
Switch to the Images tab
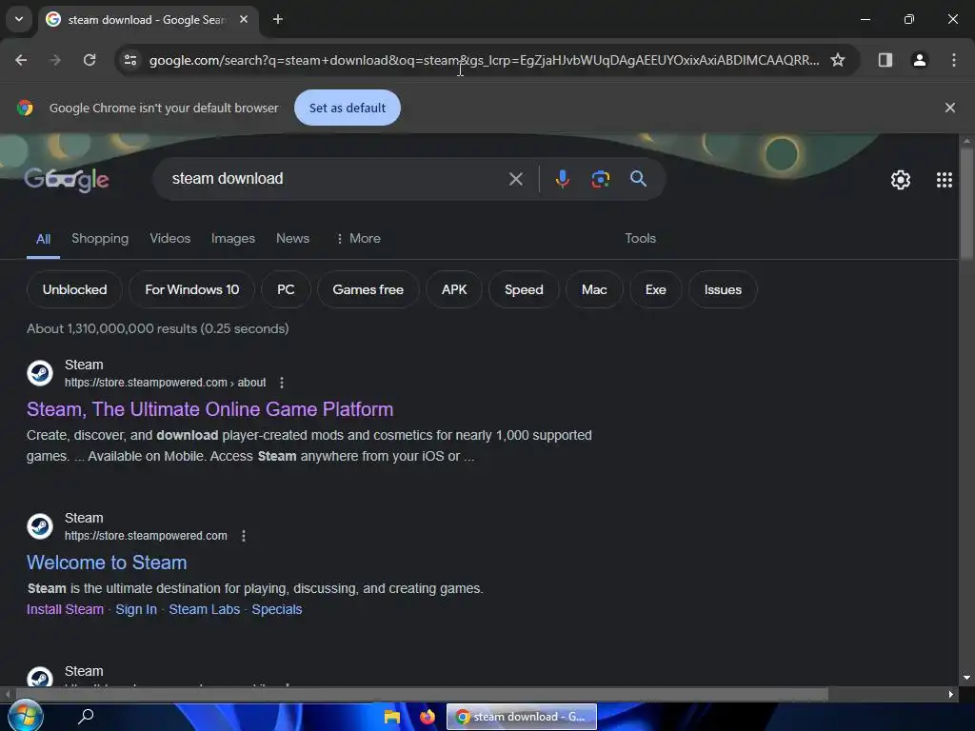point(233,238)
